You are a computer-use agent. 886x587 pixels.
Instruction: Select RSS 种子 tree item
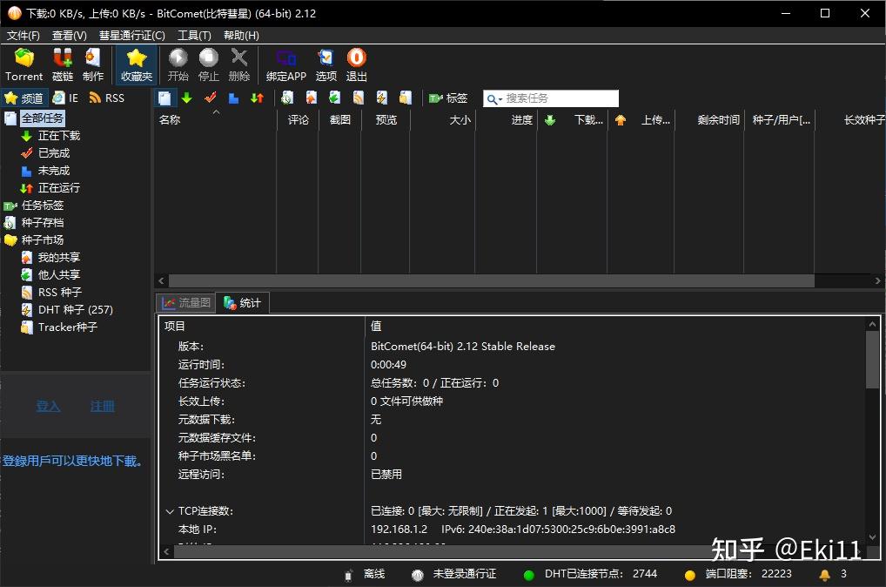pos(60,293)
